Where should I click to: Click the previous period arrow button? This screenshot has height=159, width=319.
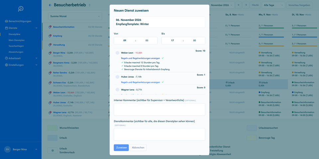[239, 5]
